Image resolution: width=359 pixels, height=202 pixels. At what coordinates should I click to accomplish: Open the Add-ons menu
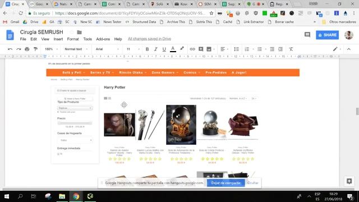click(x=103, y=39)
